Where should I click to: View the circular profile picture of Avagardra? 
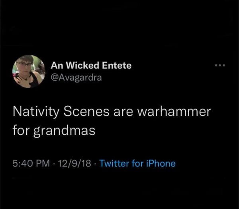[29, 71]
